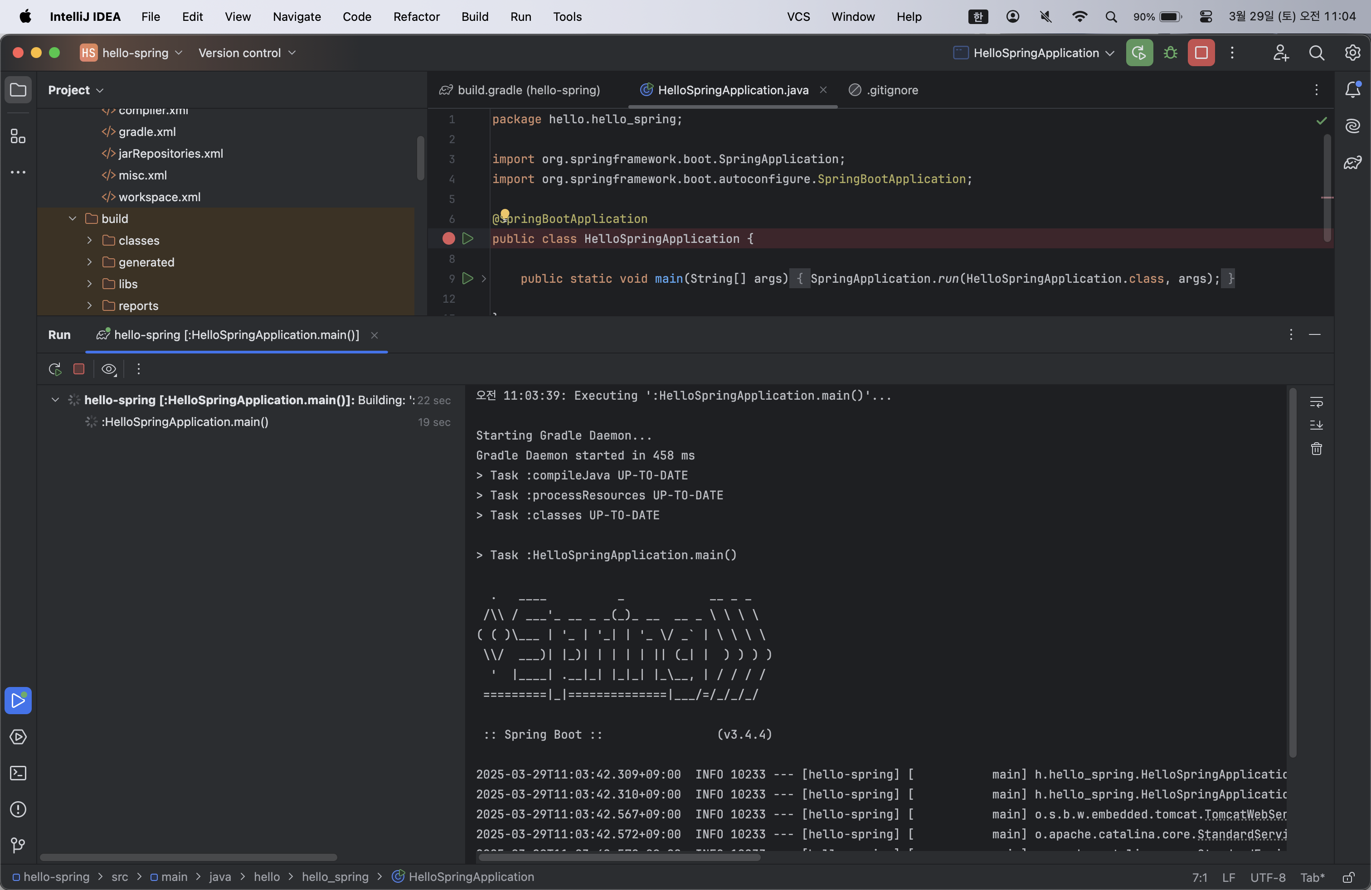Open the Services tool window icon
1371x890 pixels.
pyautogui.click(x=18, y=737)
